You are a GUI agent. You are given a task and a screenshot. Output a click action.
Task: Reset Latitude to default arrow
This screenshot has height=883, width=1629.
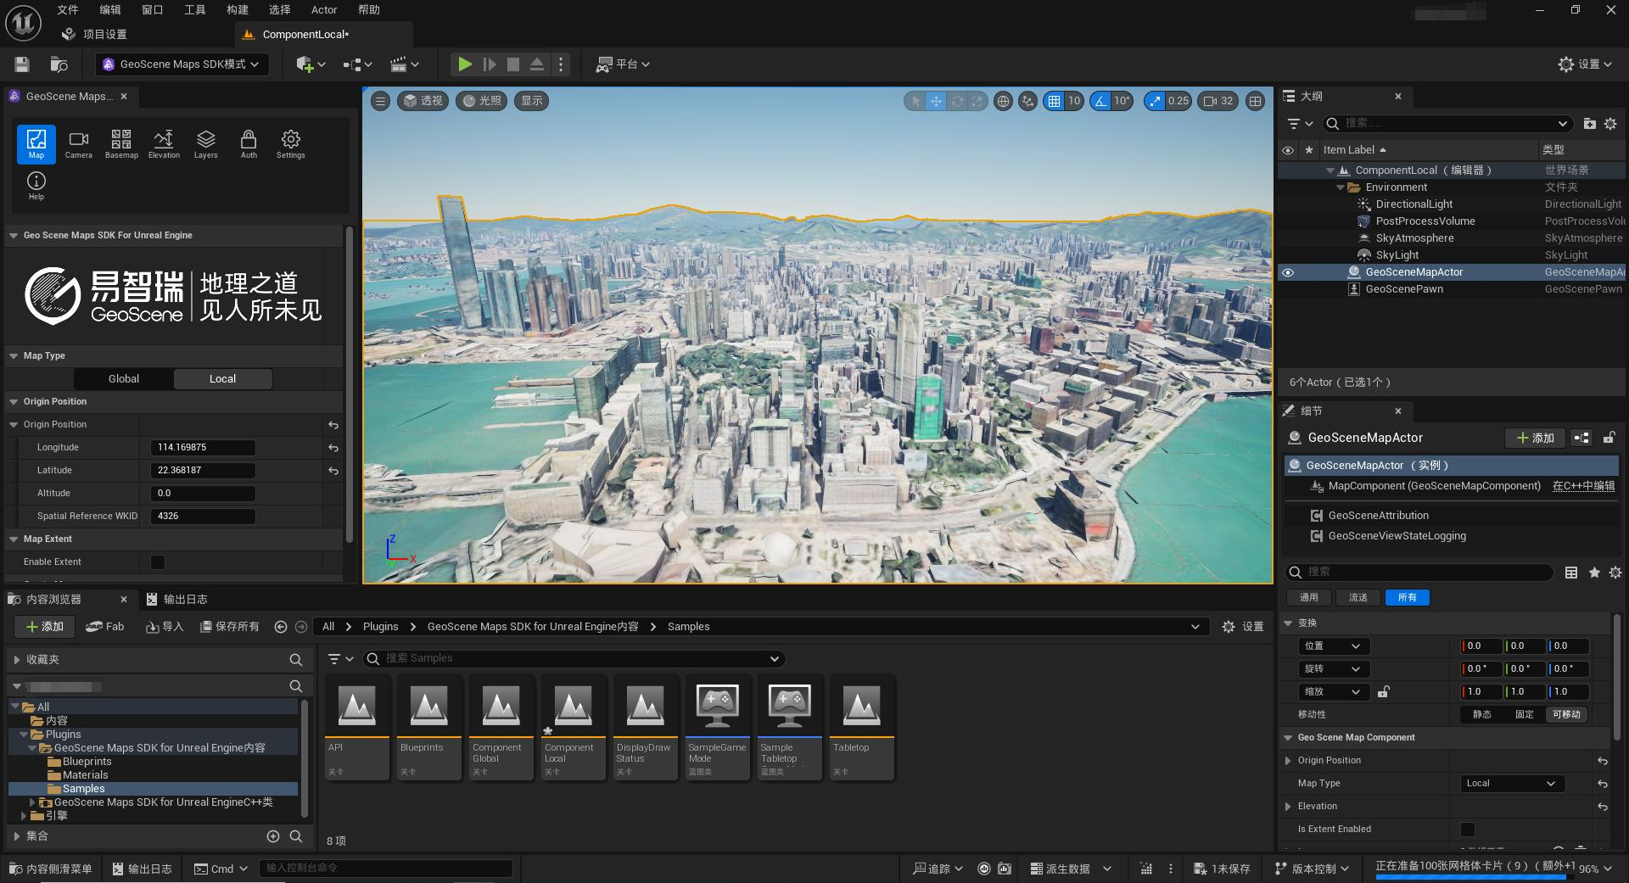(333, 471)
